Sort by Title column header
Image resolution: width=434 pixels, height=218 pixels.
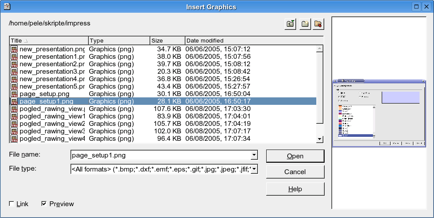point(49,41)
